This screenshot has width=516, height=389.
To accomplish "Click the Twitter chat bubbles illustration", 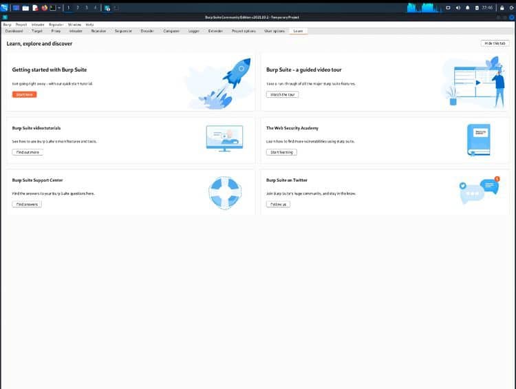I will (480, 191).
